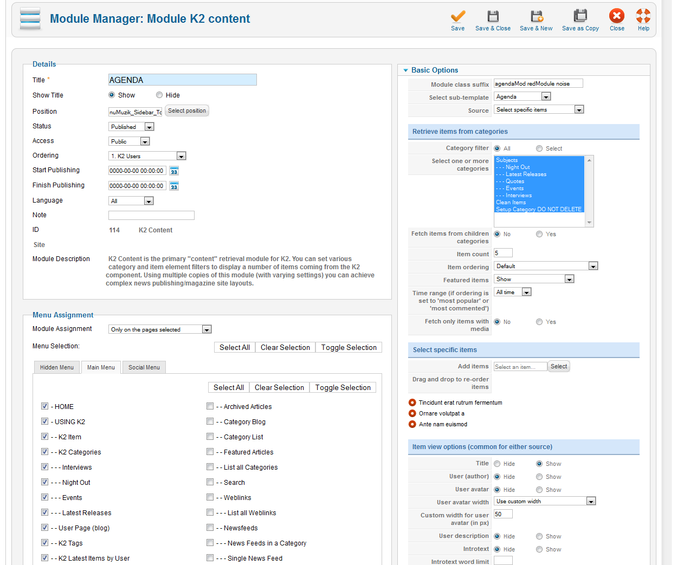Click the Title input field

tap(183, 80)
